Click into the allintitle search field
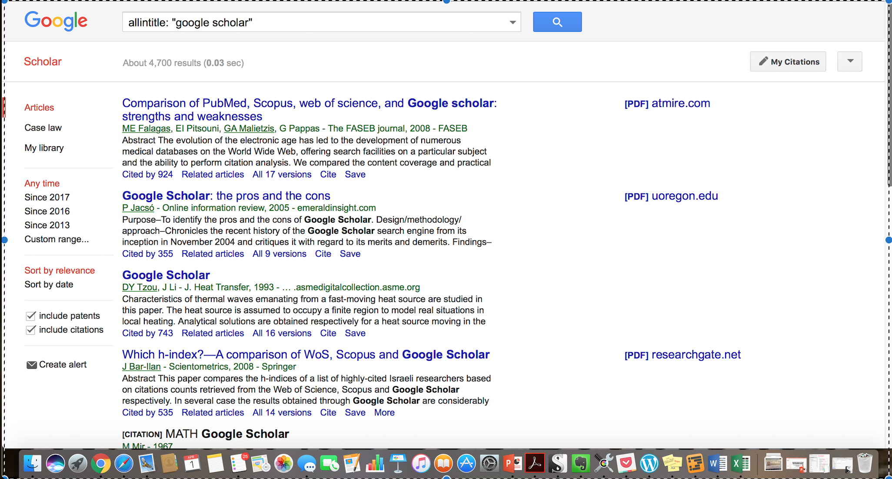The width and height of the screenshot is (892, 479). point(313,22)
